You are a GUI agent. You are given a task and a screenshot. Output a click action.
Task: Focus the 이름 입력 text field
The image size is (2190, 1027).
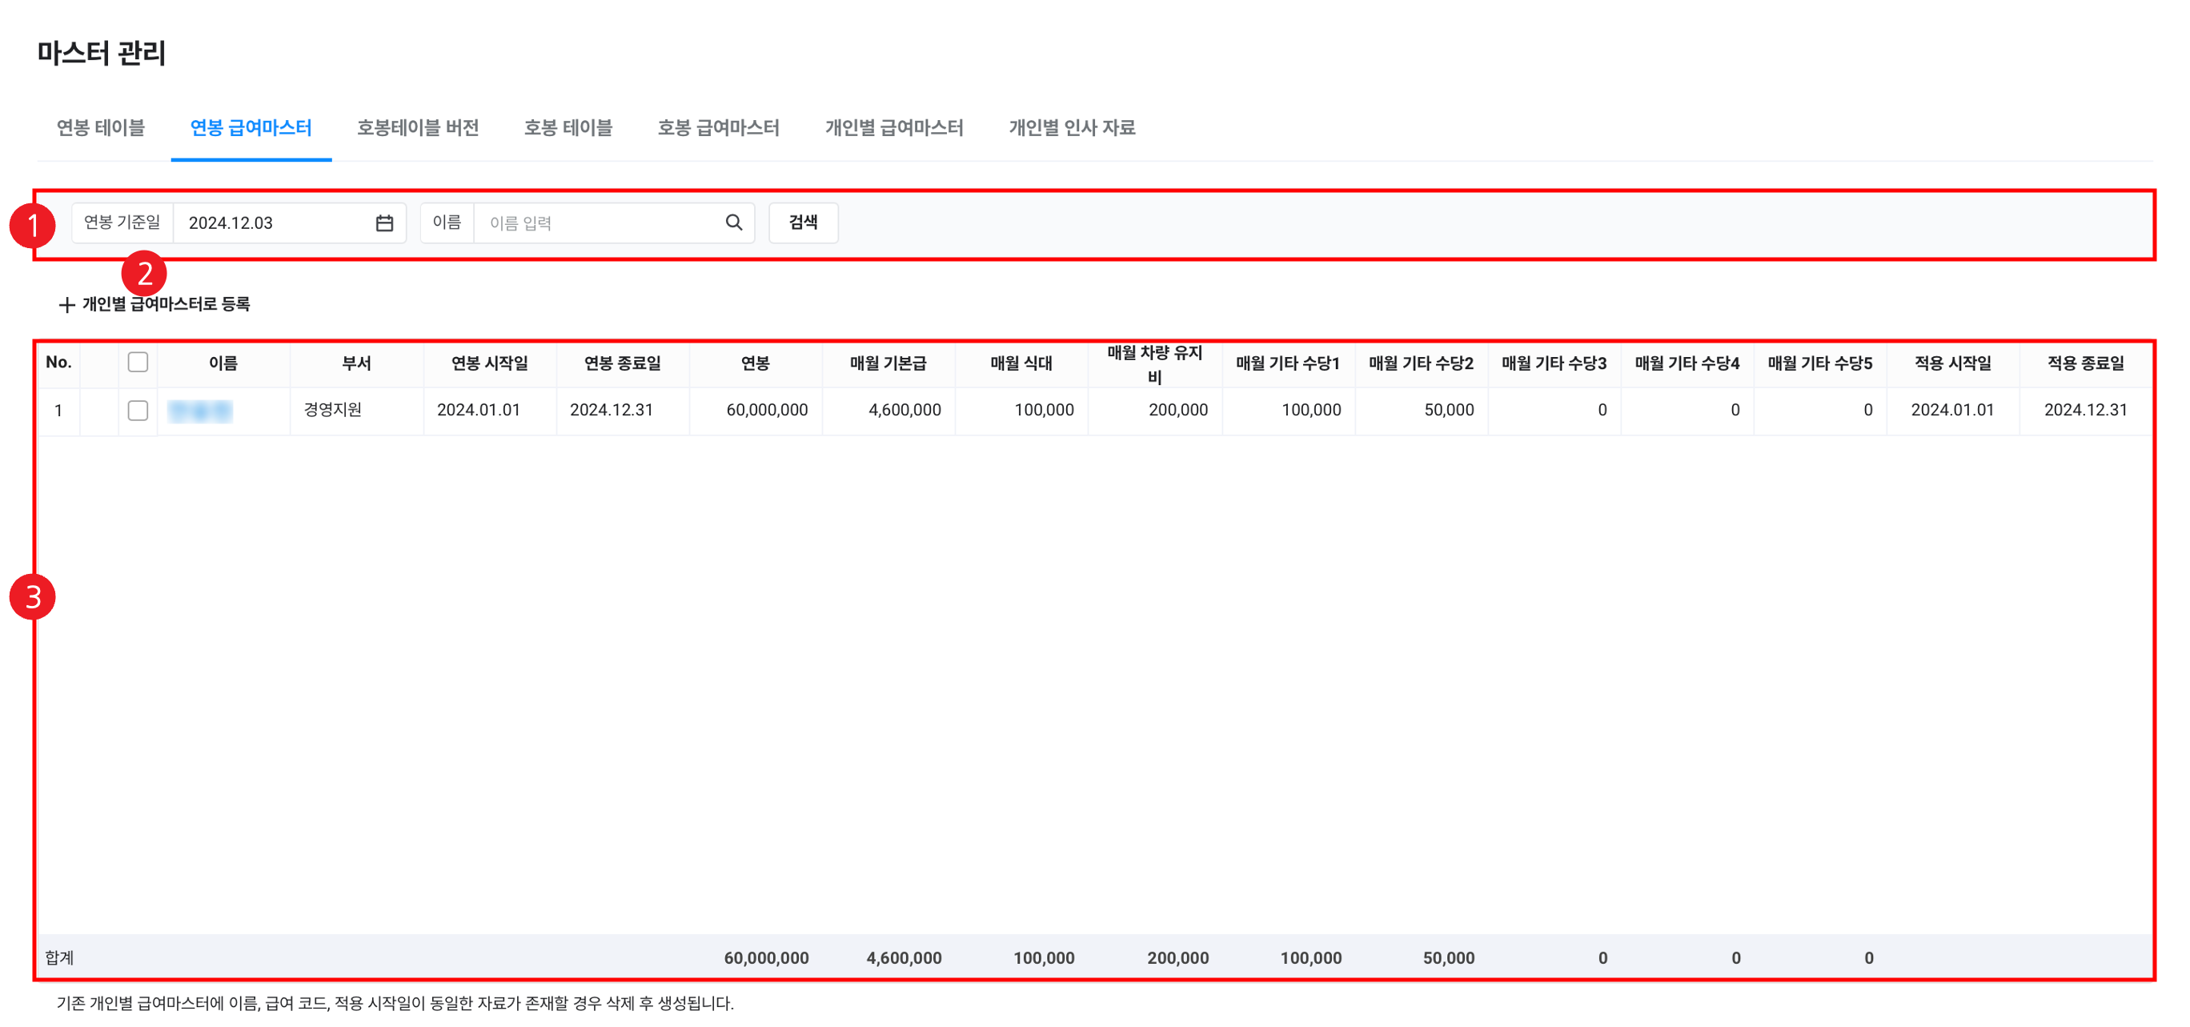(x=600, y=223)
